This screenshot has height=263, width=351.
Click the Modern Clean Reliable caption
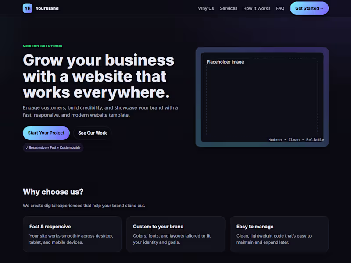tap(296, 139)
